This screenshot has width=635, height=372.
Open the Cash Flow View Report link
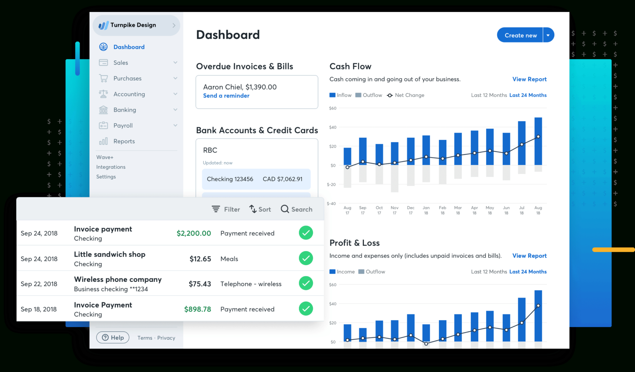pyautogui.click(x=529, y=79)
